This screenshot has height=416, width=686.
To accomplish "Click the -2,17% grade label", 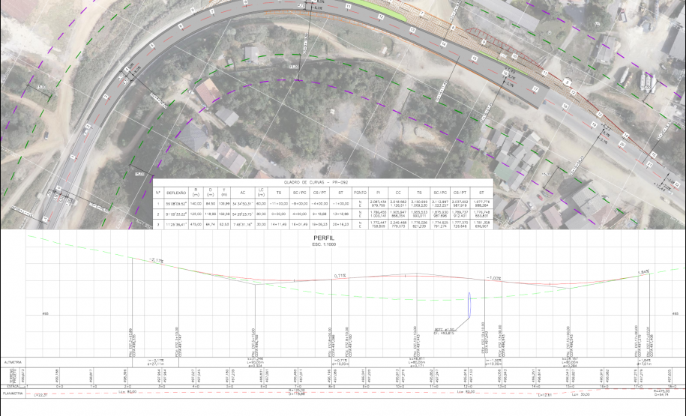I will 156,260.
